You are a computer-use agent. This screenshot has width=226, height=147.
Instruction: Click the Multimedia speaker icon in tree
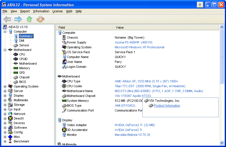(10, 100)
